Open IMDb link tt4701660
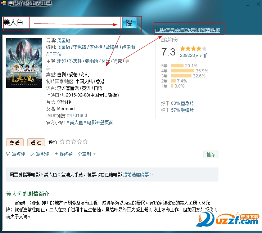The width and height of the screenshot is (262, 233). pos(77,116)
